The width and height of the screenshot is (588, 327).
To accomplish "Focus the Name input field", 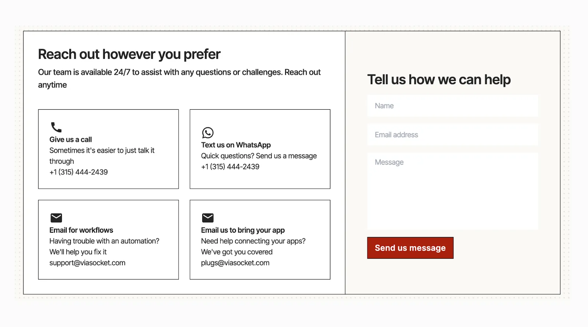I will pos(452,106).
